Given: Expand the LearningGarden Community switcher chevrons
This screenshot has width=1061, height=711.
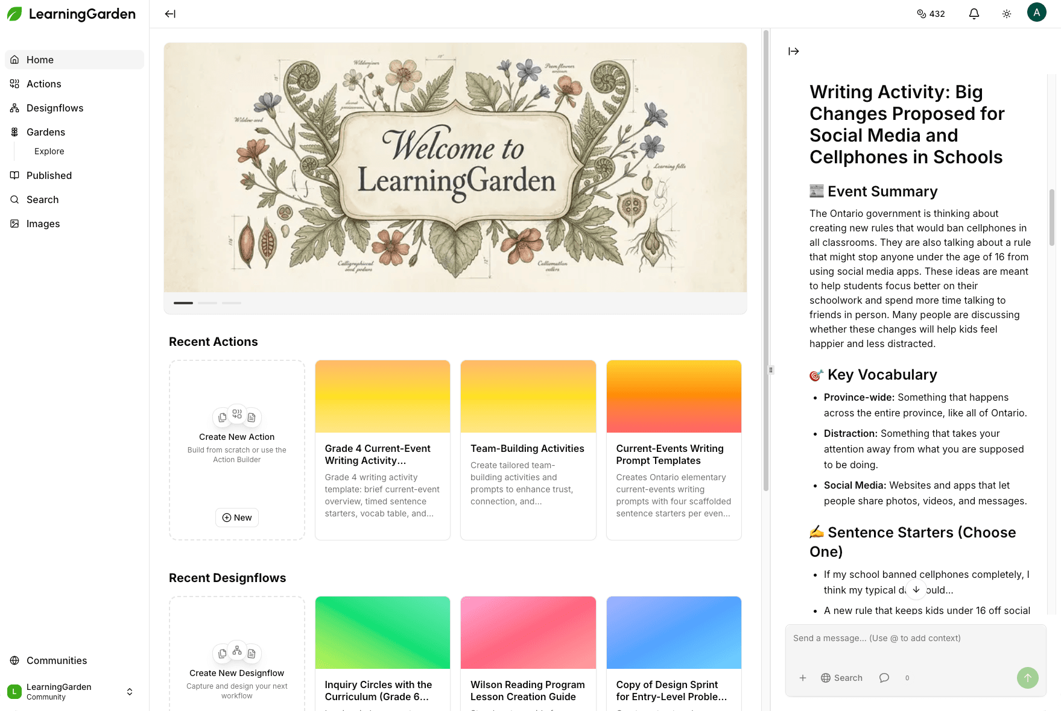Looking at the screenshot, I should 130,692.
